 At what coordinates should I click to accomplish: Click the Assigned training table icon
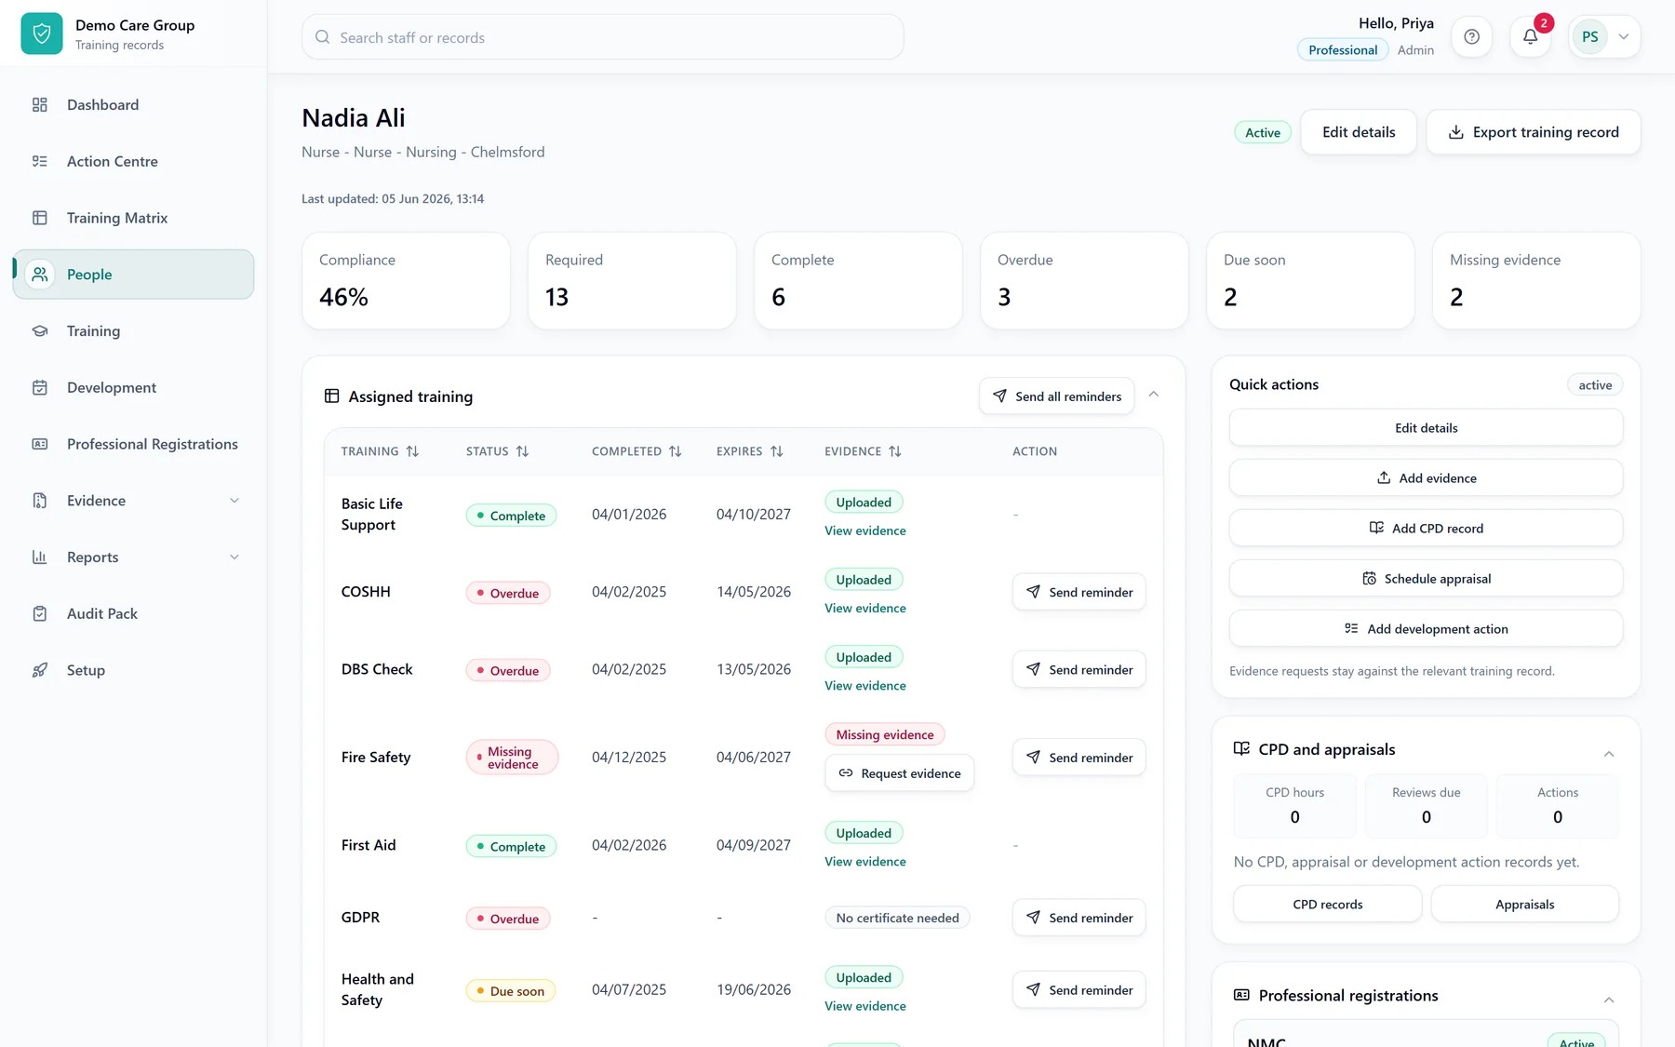click(331, 396)
